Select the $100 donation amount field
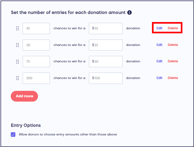Viewport: 194px width, 147px height. pos(106,78)
